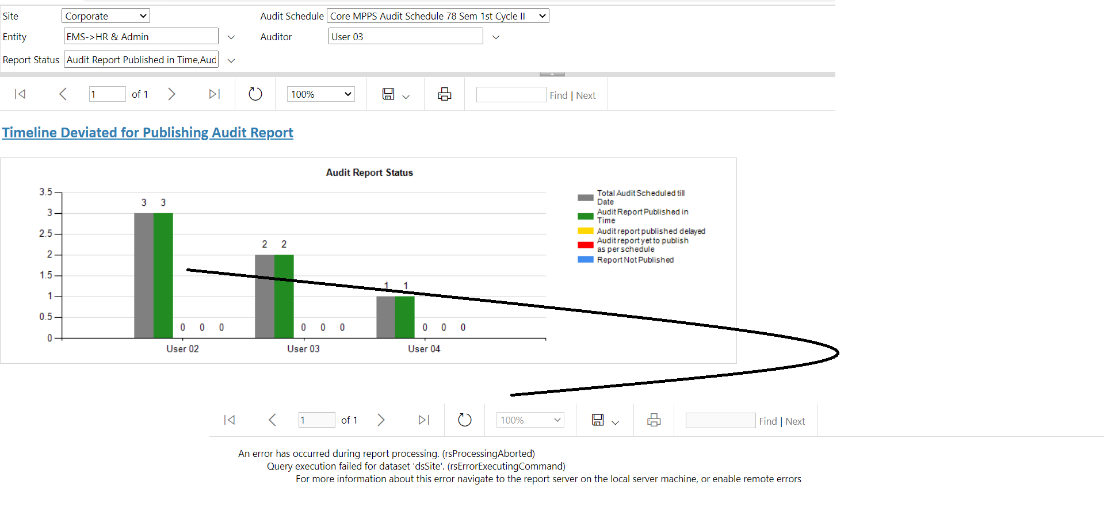
Task: Click the page number box in lower toolbar
Action: point(317,420)
